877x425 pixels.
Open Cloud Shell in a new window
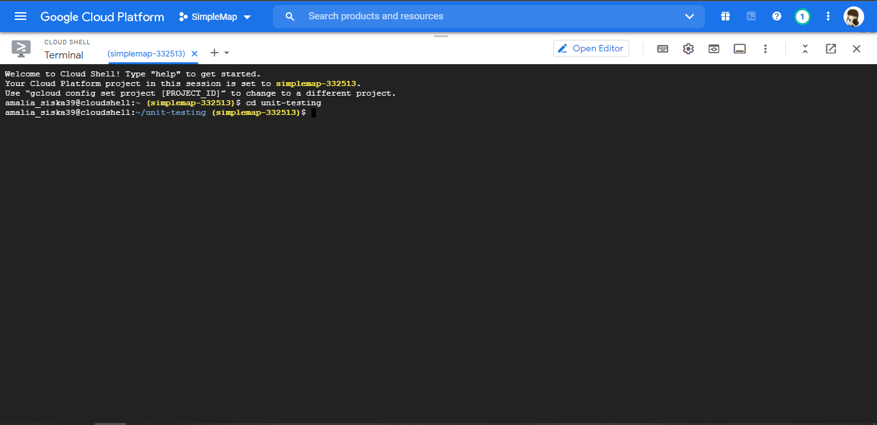point(830,48)
